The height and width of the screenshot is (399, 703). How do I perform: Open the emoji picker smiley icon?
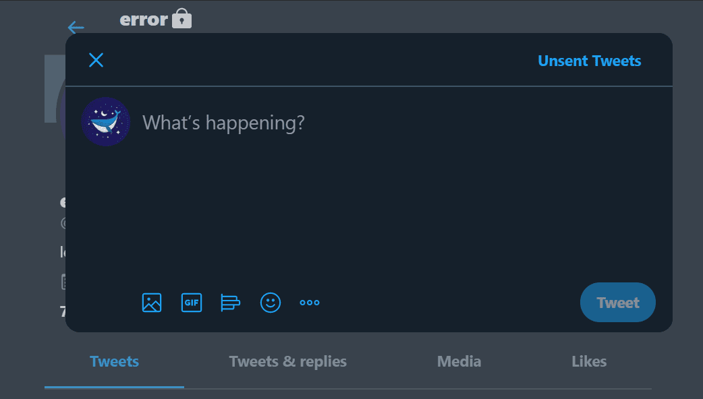(x=271, y=303)
